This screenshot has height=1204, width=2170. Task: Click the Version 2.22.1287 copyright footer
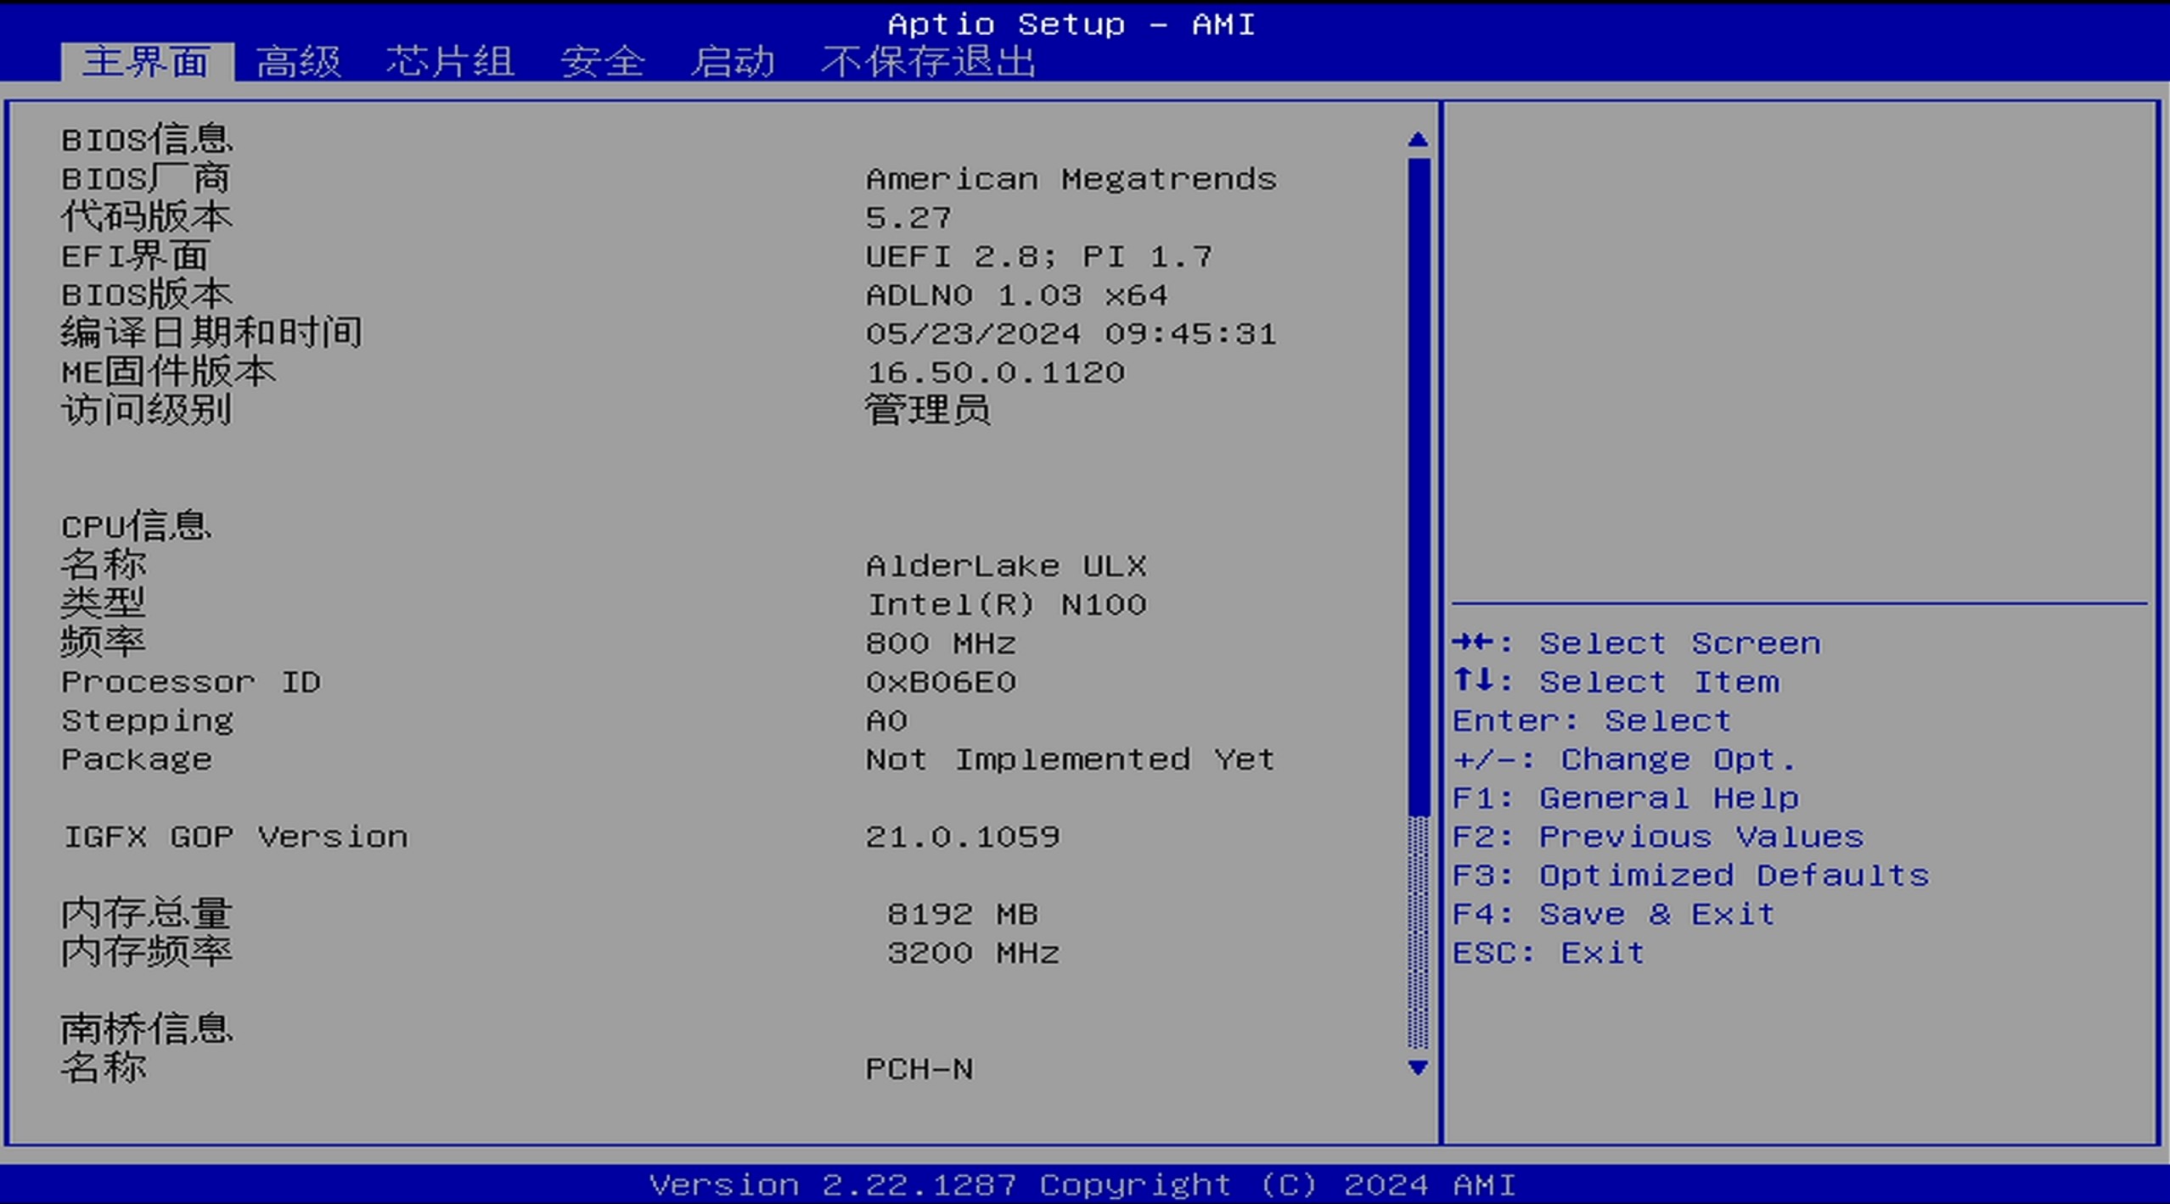(1082, 1184)
